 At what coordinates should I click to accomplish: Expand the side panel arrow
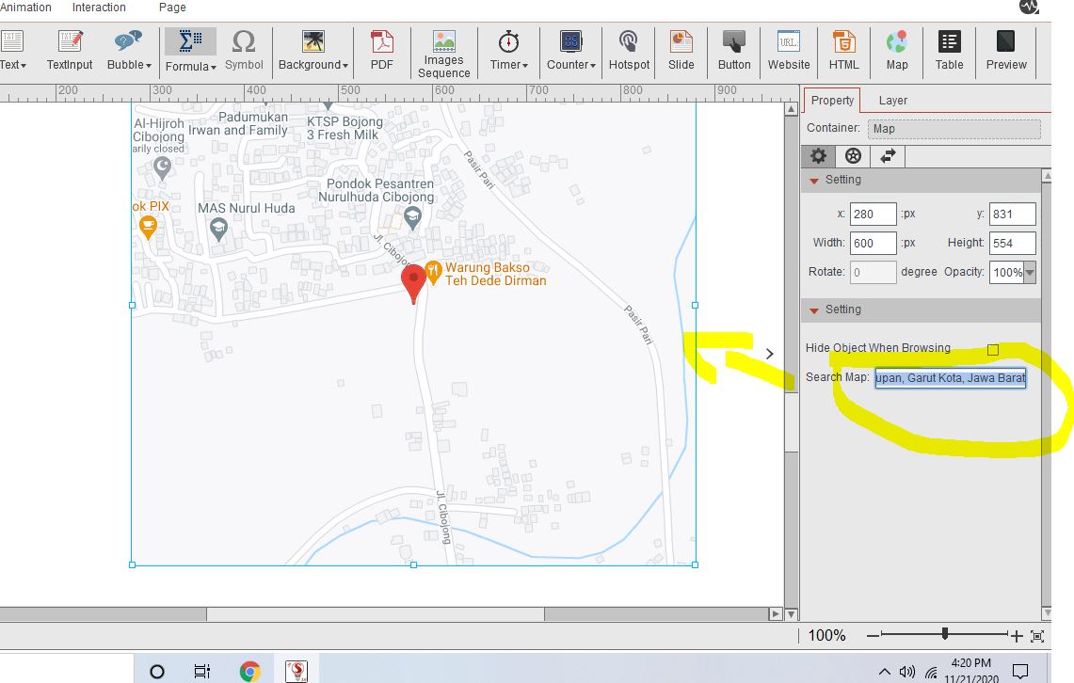coord(769,354)
